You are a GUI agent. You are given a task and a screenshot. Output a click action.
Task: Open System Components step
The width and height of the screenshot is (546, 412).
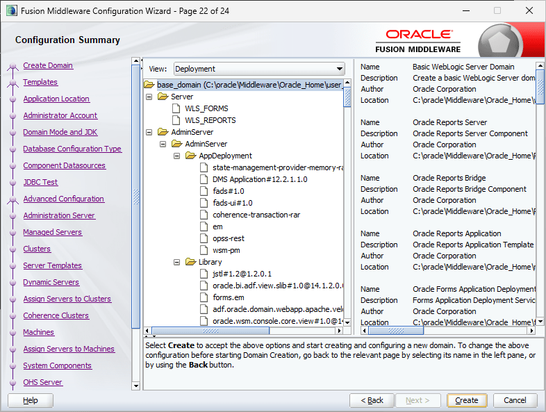58,365
